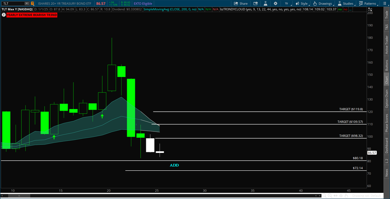Click the zoom in magnifier icon
390x199 pixels.
pos(330,196)
